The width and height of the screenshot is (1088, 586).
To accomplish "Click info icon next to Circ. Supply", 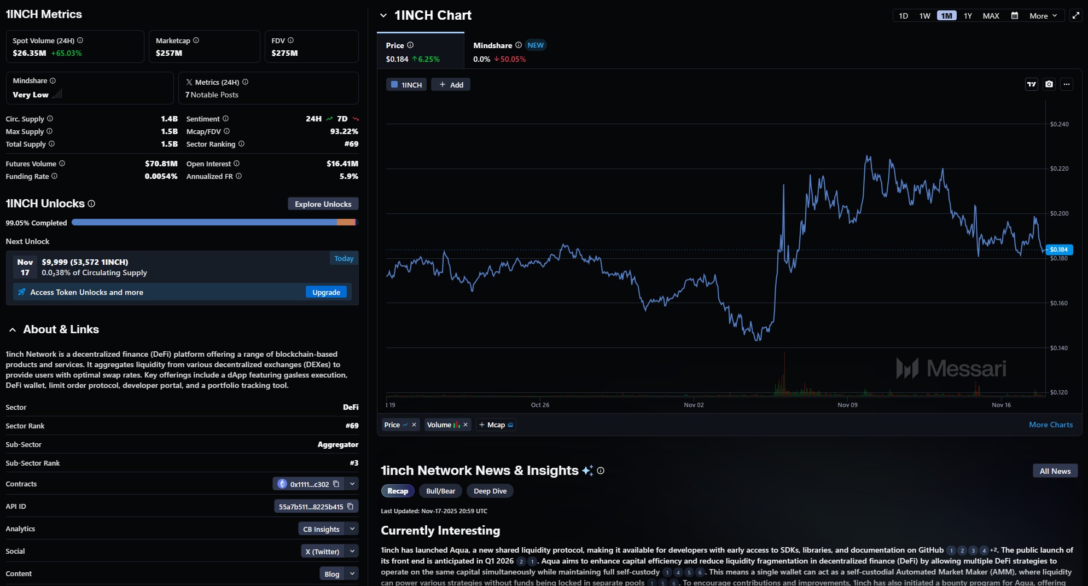I will click(50, 119).
